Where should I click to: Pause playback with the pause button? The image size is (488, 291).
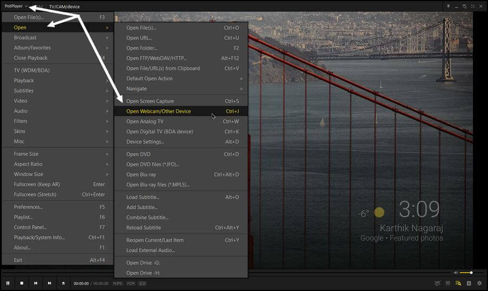click(x=8, y=283)
